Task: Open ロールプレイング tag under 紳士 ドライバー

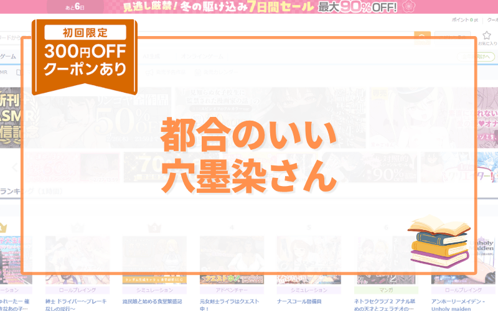Action: (77, 290)
